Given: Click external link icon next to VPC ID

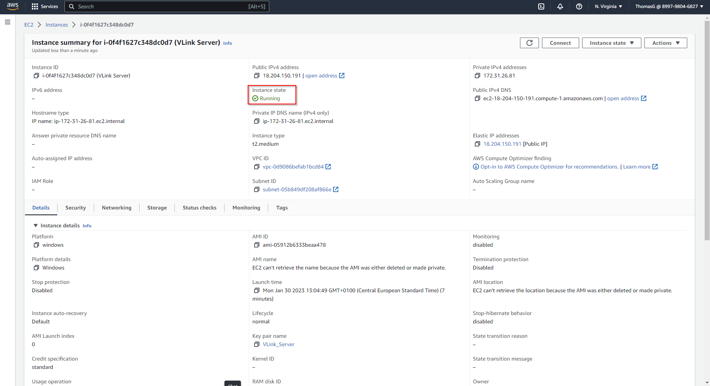Looking at the screenshot, I should [328, 167].
